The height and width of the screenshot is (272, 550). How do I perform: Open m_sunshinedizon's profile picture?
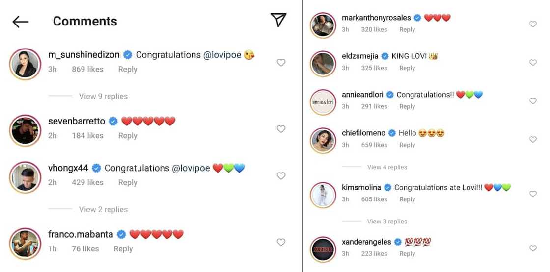point(25,64)
